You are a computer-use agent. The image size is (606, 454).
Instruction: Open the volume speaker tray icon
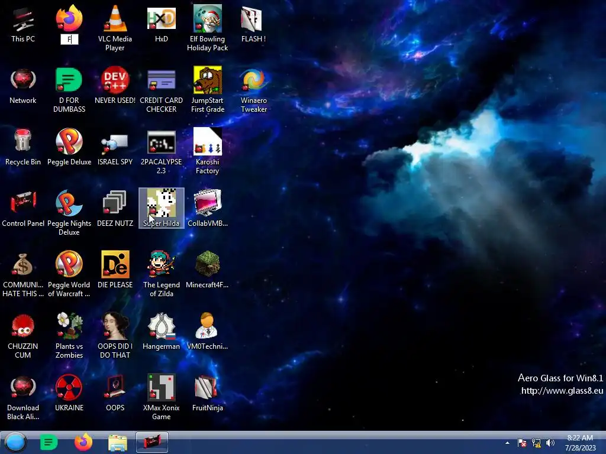[550, 443]
